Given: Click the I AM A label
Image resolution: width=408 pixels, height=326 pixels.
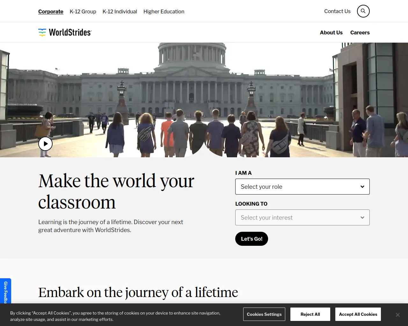Looking at the screenshot, I should pos(244,173).
